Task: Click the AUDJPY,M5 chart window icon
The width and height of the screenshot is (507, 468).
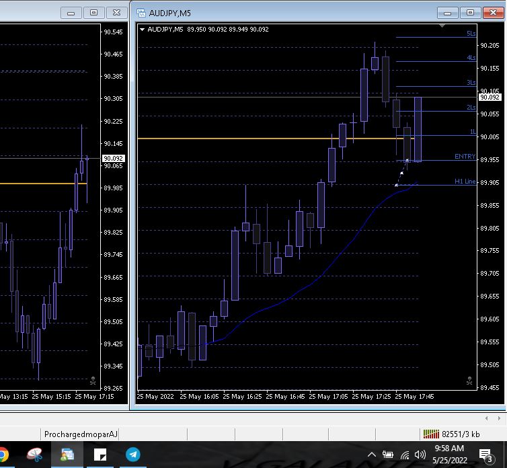Action: [141, 13]
